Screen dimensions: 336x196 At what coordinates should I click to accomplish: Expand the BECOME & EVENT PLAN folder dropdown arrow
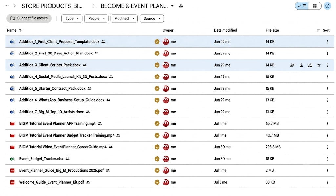click(172, 6)
